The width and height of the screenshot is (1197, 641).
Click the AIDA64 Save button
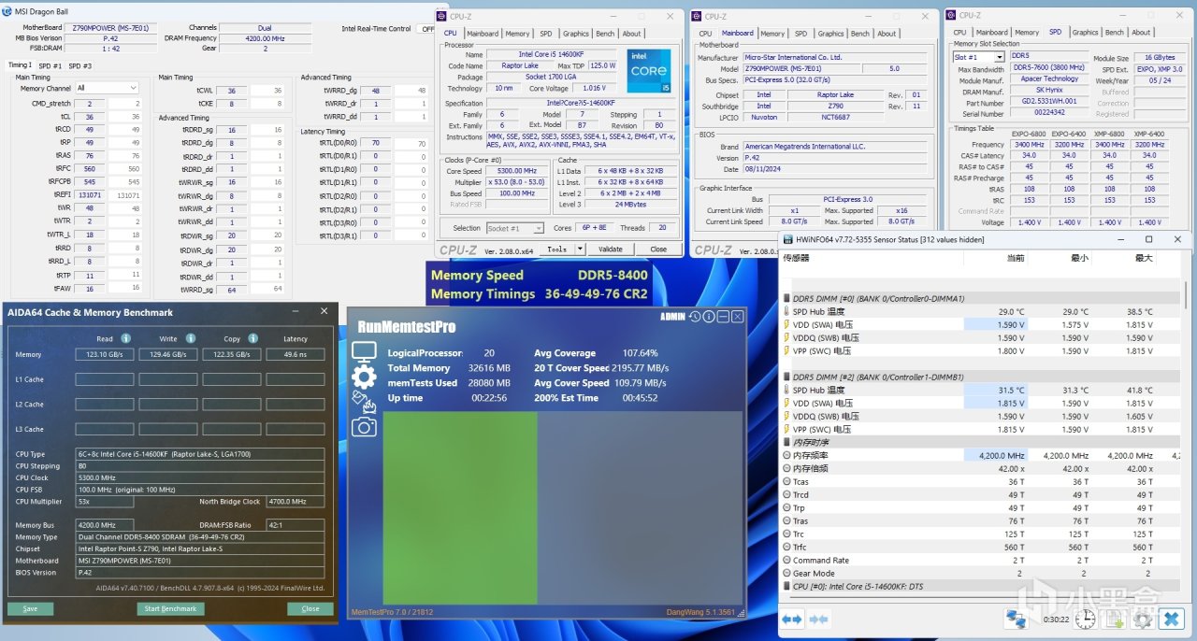31,608
